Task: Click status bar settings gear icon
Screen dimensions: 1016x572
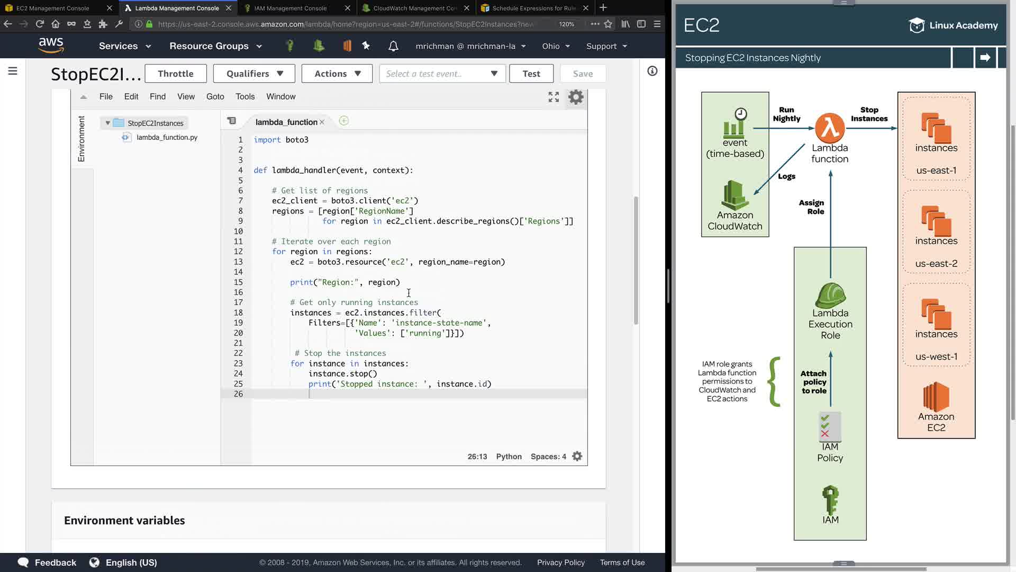Action: [x=577, y=457]
